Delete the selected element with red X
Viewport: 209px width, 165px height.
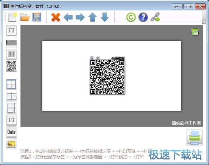click(56, 17)
